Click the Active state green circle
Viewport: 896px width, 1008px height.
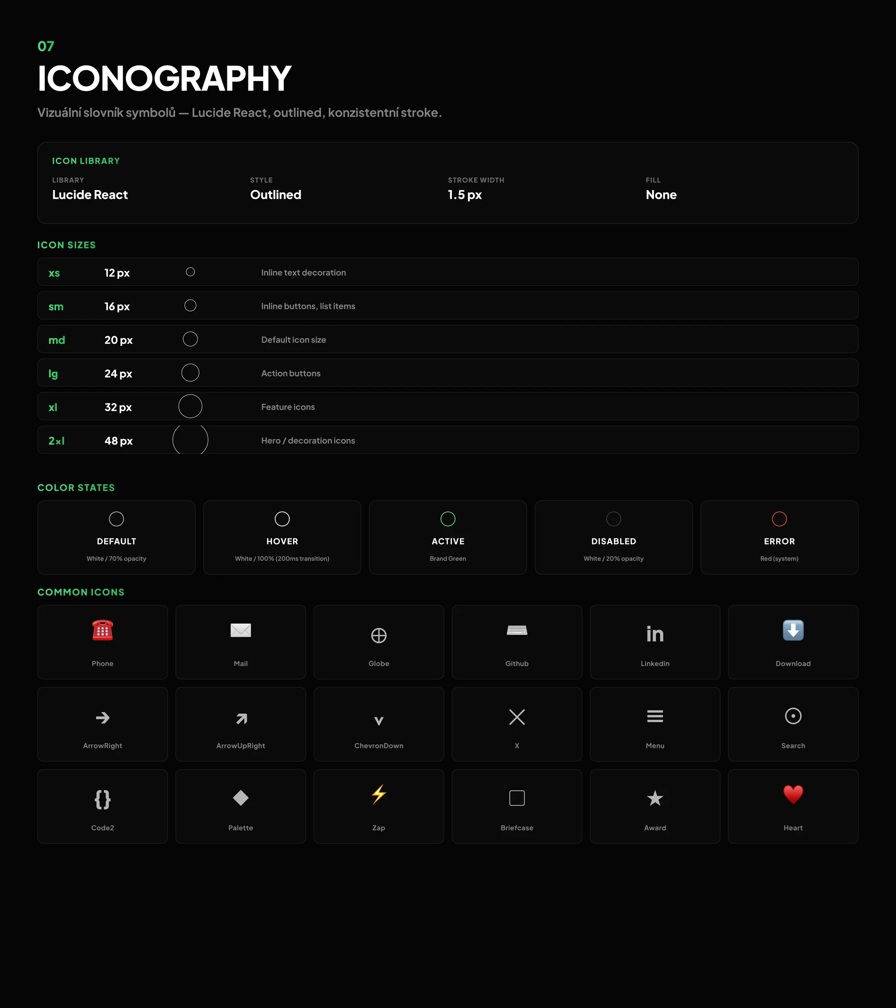tap(448, 519)
